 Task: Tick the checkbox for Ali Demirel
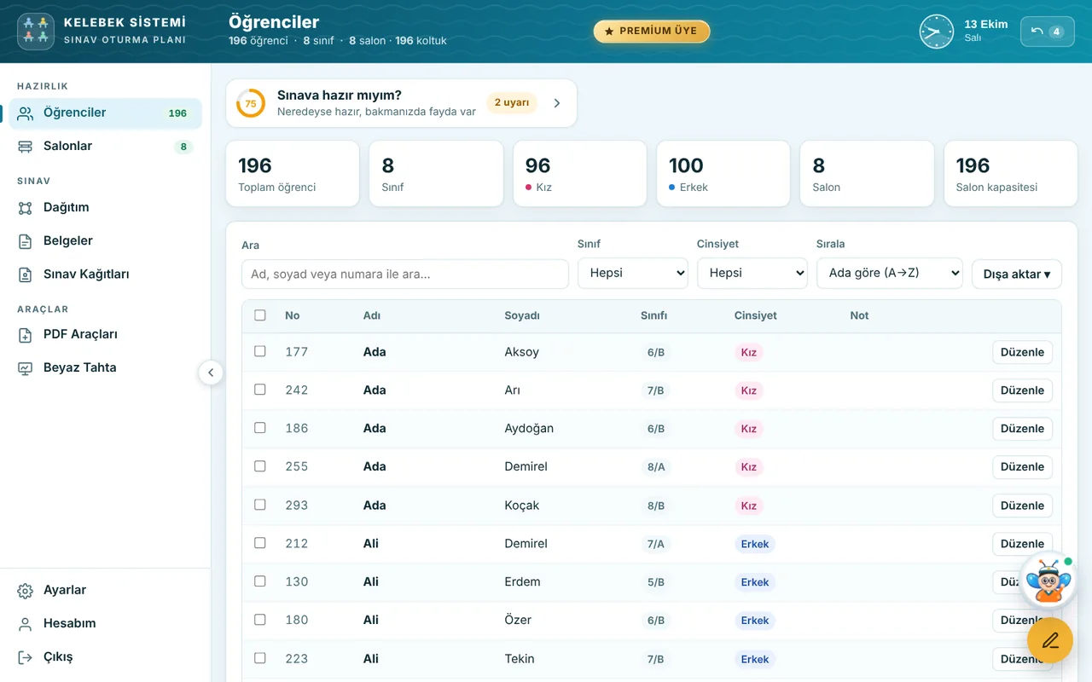point(260,543)
